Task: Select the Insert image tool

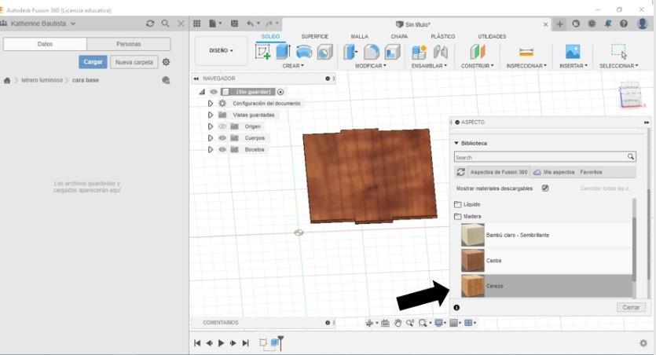Action: coord(573,52)
